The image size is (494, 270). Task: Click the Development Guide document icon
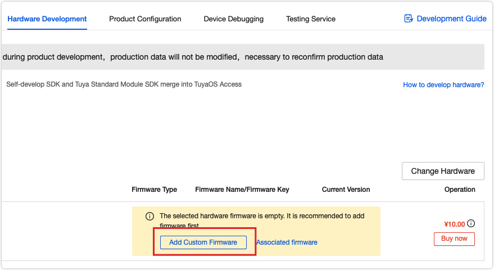409,19
